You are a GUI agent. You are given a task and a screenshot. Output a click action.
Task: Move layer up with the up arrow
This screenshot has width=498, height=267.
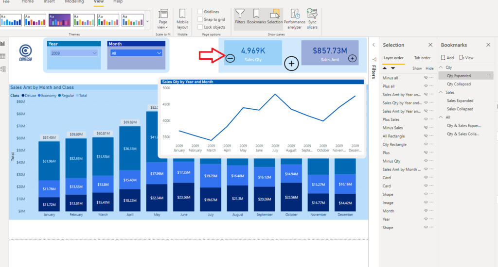click(x=385, y=68)
